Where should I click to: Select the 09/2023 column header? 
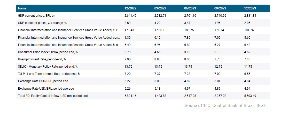coord(220,8)
